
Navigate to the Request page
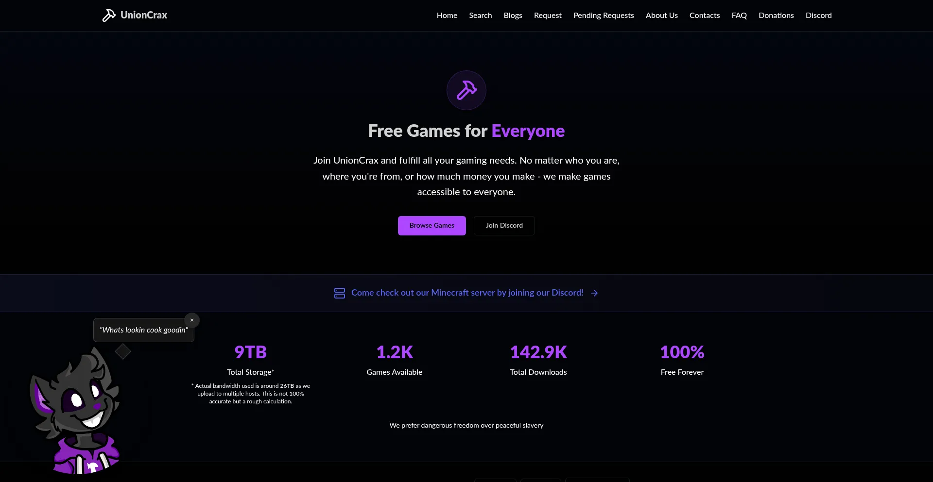[548, 16]
